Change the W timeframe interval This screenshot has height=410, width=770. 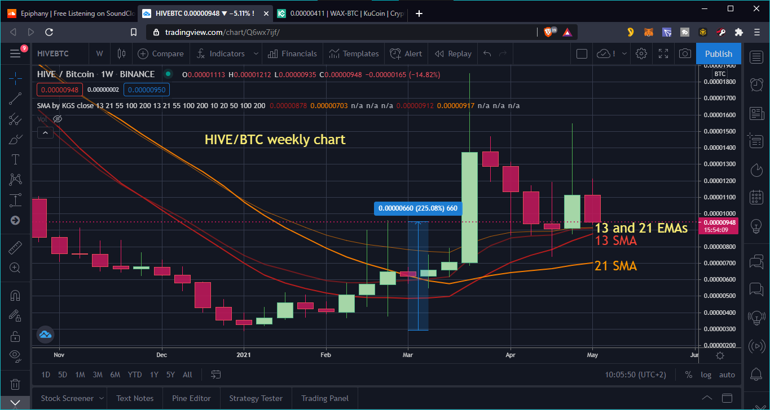click(100, 54)
